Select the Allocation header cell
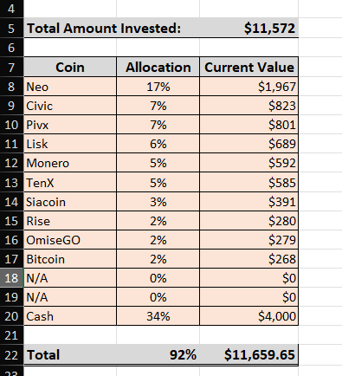 tap(158, 68)
